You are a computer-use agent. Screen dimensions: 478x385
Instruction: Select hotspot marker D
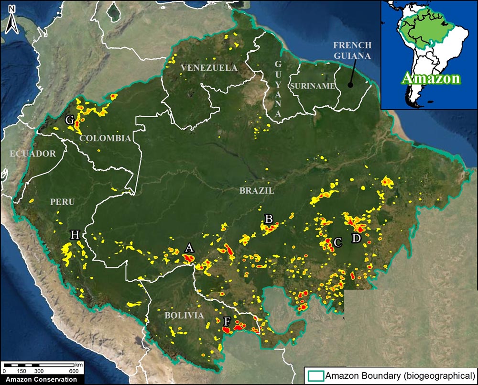coord(356,238)
